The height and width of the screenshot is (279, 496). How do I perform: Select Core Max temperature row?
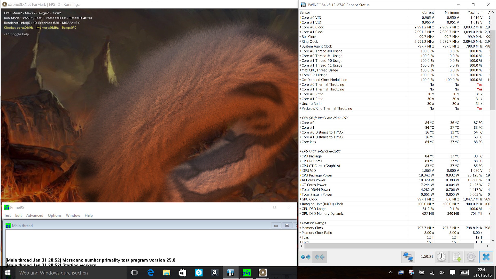point(394,142)
